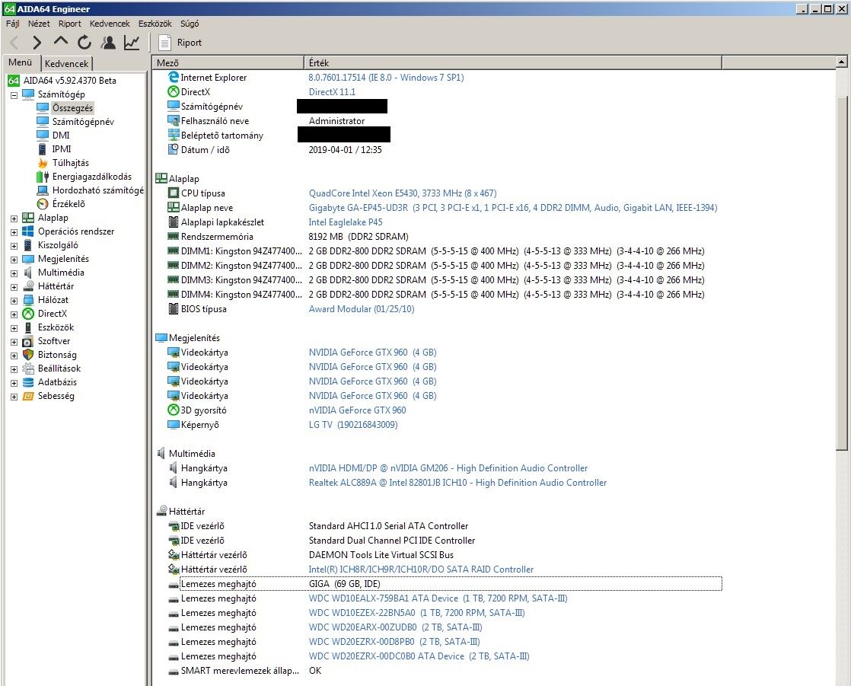Click the Forward navigation arrow in toolbar

[x=37, y=43]
